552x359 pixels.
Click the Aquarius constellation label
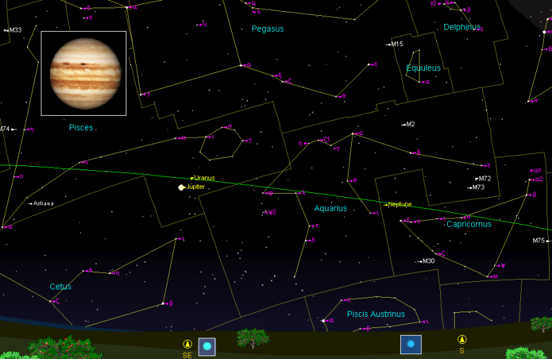tap(331, 208)
